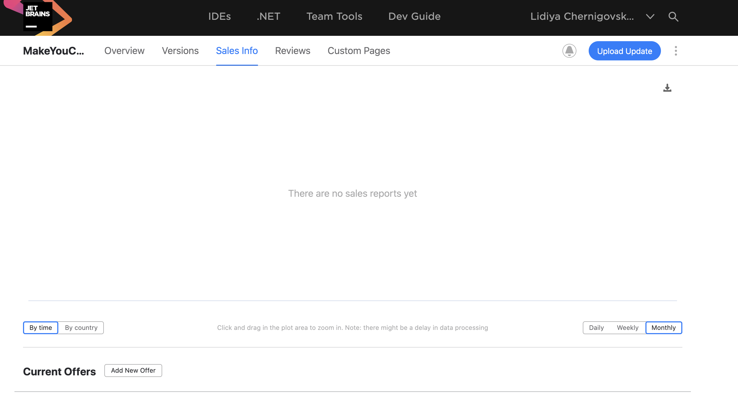
Task: Click the download/export icon
Action: [x=667, y=87]
